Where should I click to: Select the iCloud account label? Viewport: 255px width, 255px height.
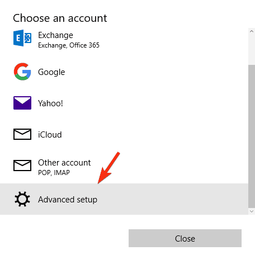[x=50, y=135]
